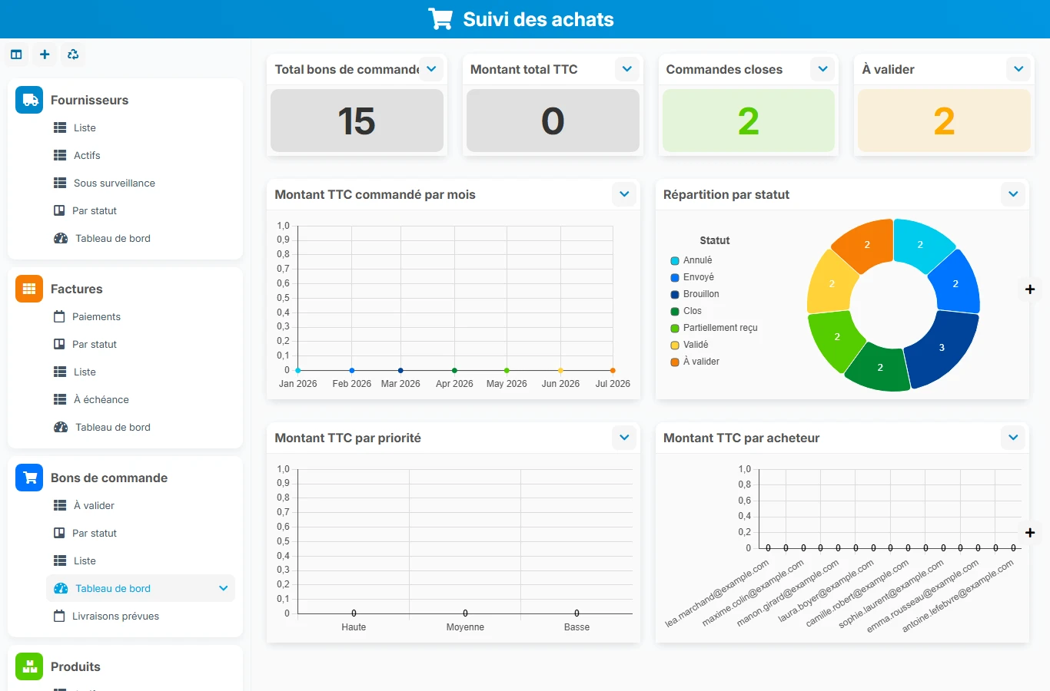Click the Basse priority axis label

click(577, 627)
